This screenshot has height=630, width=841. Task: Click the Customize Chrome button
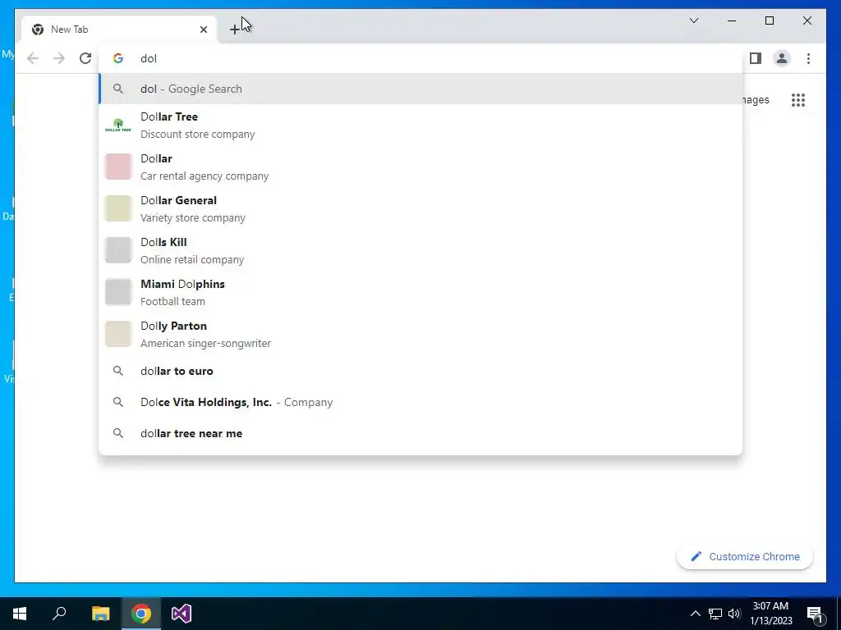(x=744, y=557)
